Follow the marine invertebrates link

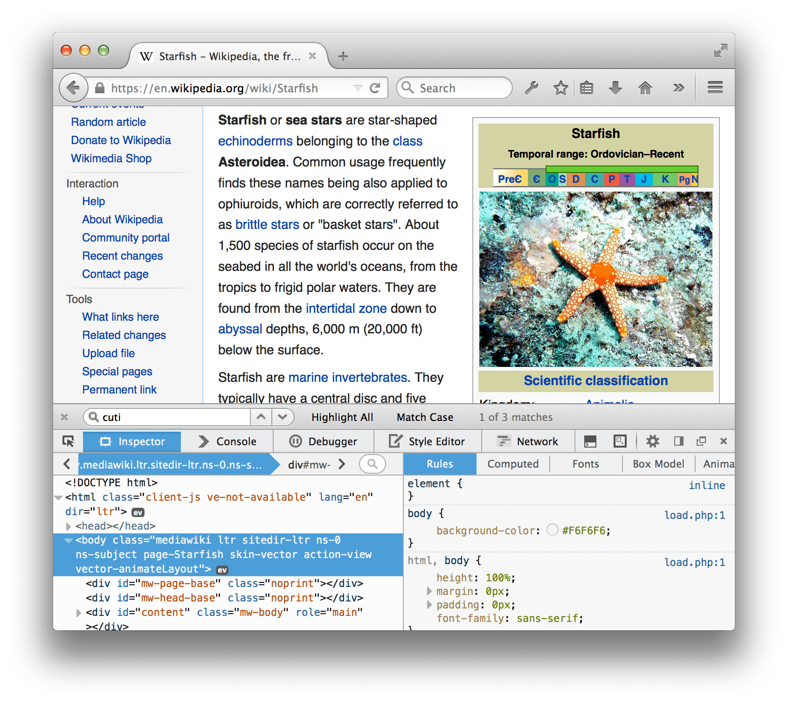(x=348, y=378)
